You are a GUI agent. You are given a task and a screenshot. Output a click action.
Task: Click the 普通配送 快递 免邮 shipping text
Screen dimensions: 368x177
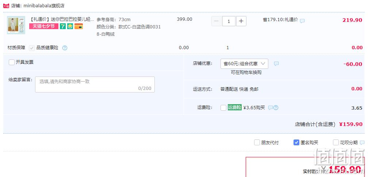pyautogui.click(x=239, y=89)
